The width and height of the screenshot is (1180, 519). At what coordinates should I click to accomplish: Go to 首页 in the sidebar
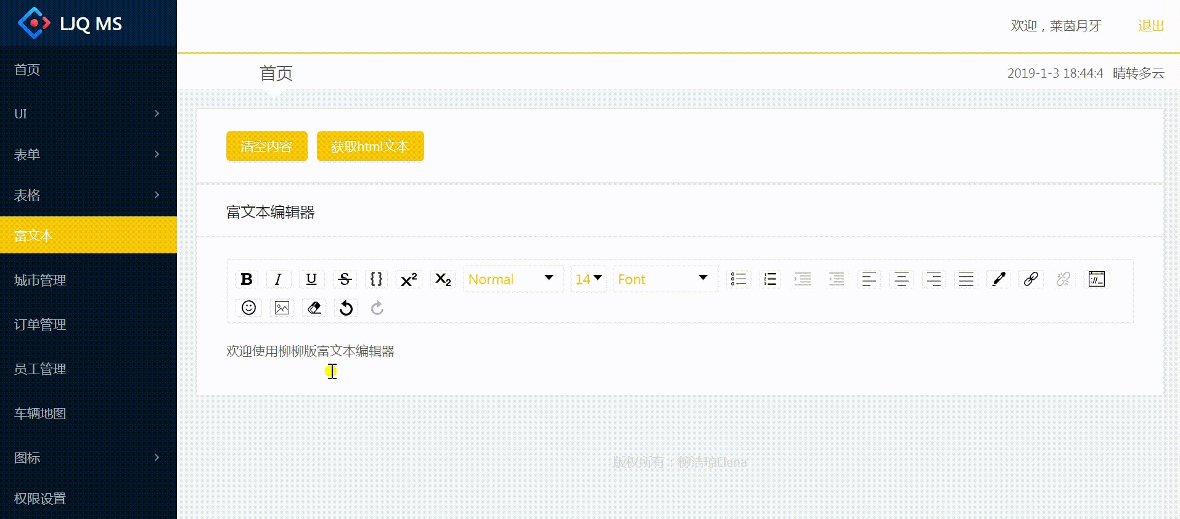88,69
